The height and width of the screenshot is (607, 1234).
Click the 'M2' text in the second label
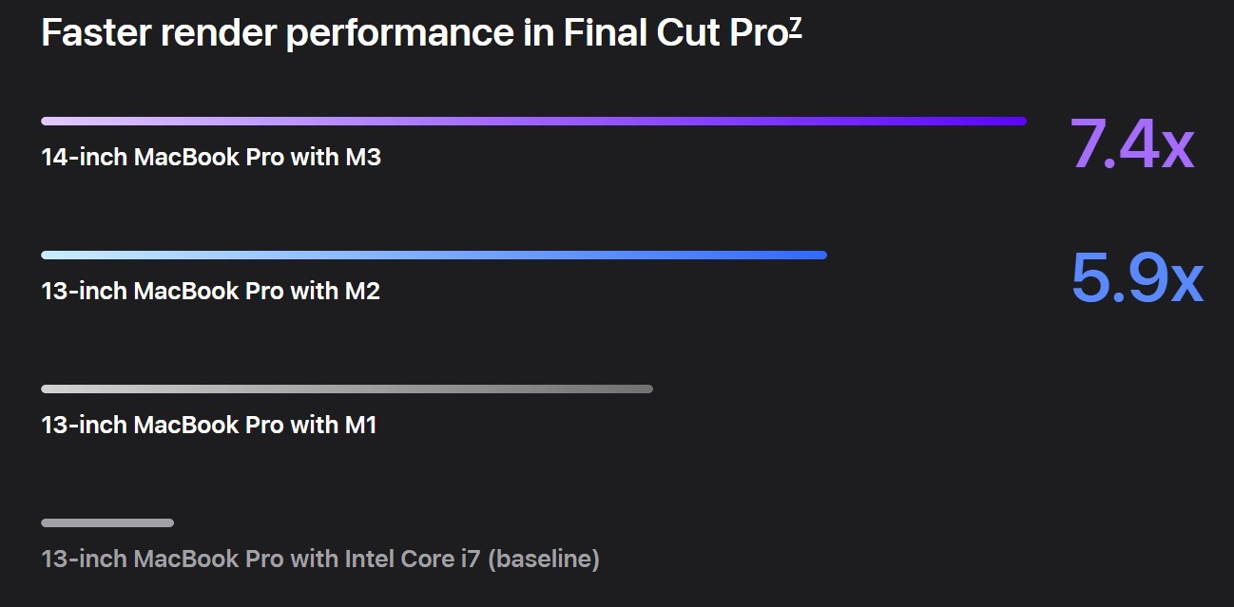[x=361, y=291]
